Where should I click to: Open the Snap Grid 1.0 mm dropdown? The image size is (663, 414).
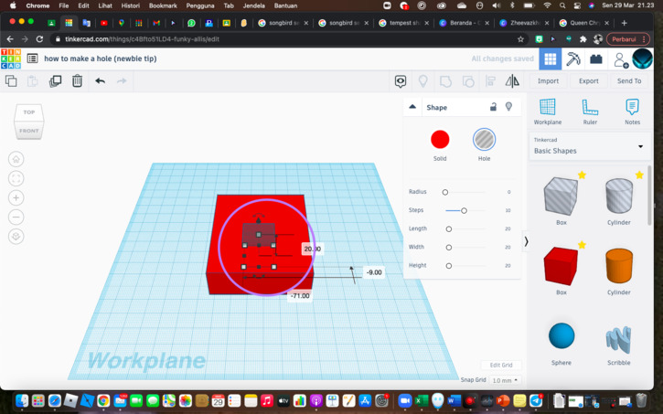pos(506,380)
